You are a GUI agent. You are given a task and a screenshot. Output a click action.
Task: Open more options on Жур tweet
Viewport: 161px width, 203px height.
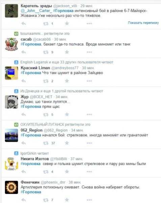(x=89, y=114)
